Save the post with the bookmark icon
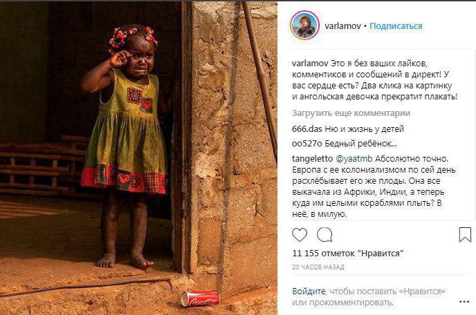Image resolution: width=476 pixels, height=315 pixels. 465,235
